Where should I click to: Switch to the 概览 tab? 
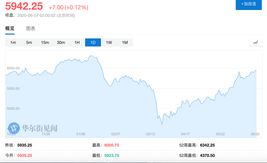(10, 28)
